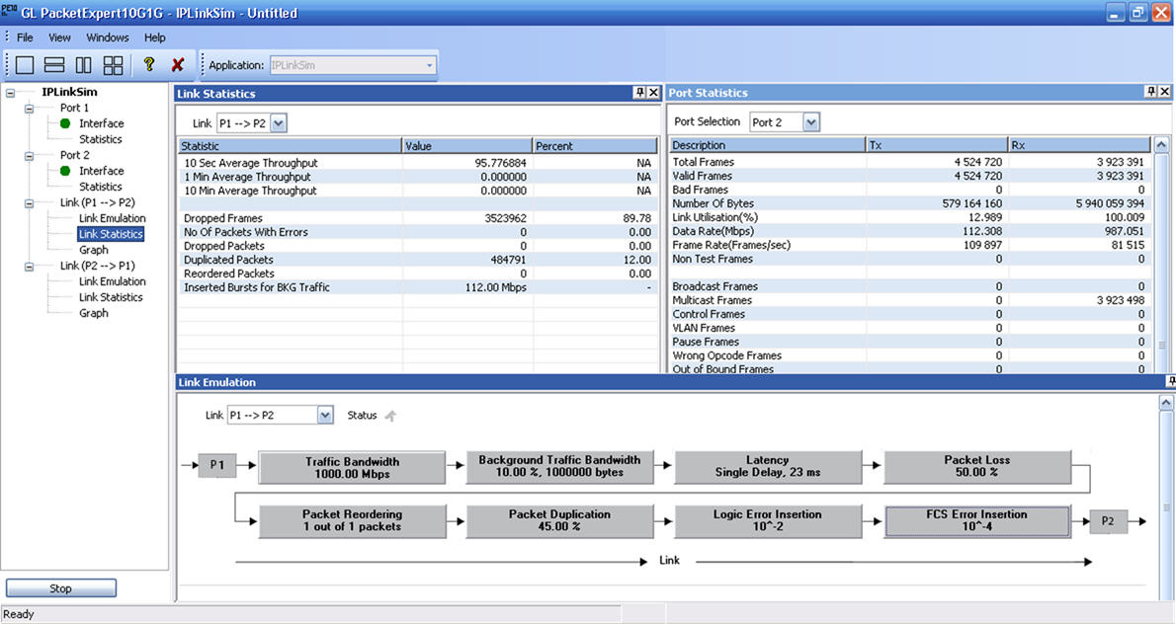1176x624 pixels.
Task: Click the P1 endpoint box
Action: [216, 465]
